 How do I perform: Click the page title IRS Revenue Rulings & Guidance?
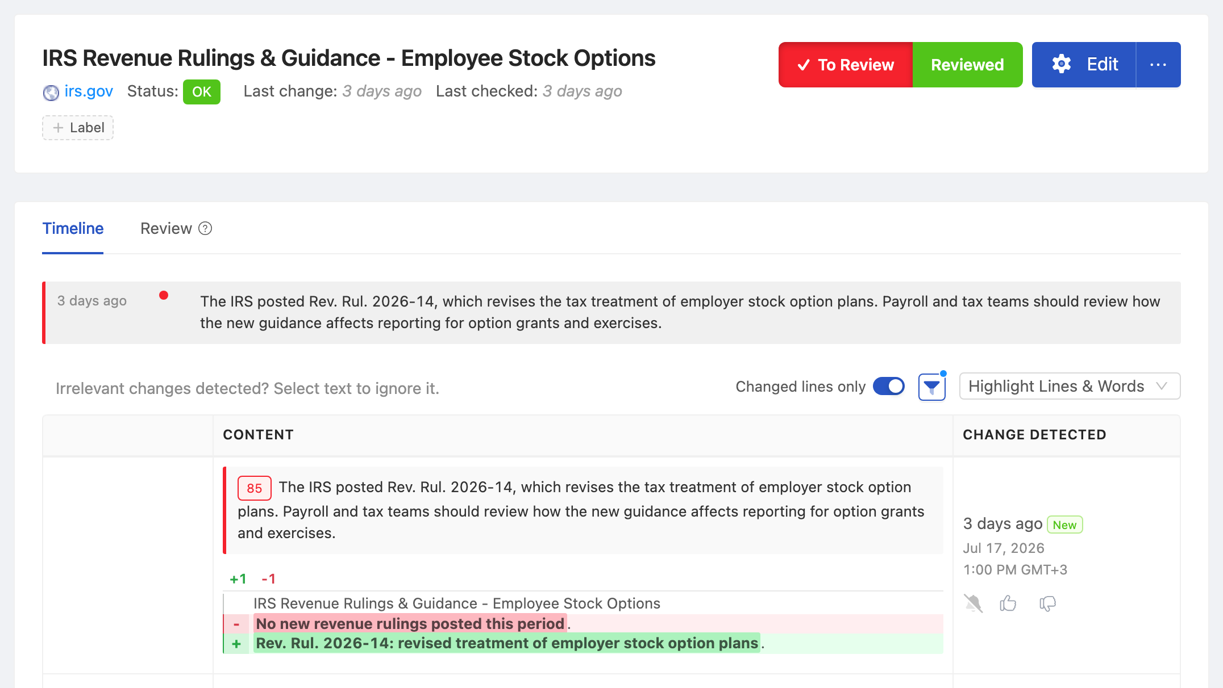pyautogui.click(x=349, y=58)
